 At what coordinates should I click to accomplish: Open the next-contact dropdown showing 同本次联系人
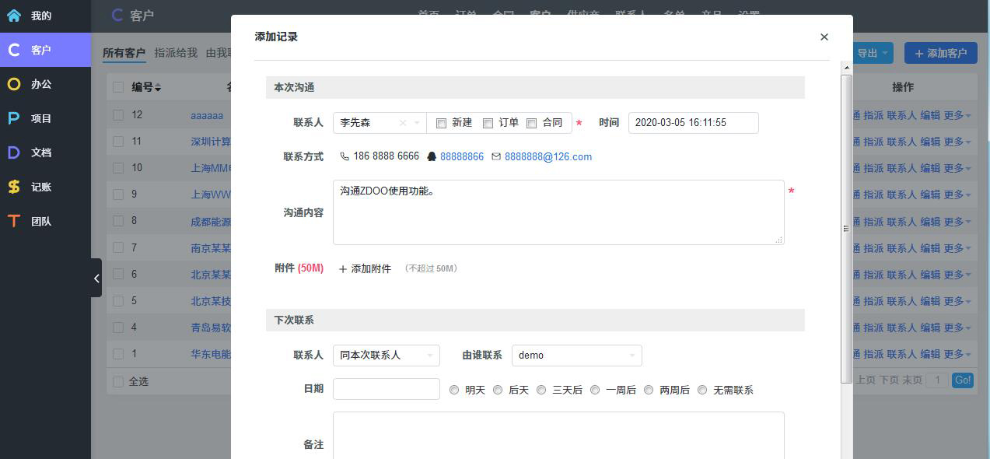pos(386,356)
